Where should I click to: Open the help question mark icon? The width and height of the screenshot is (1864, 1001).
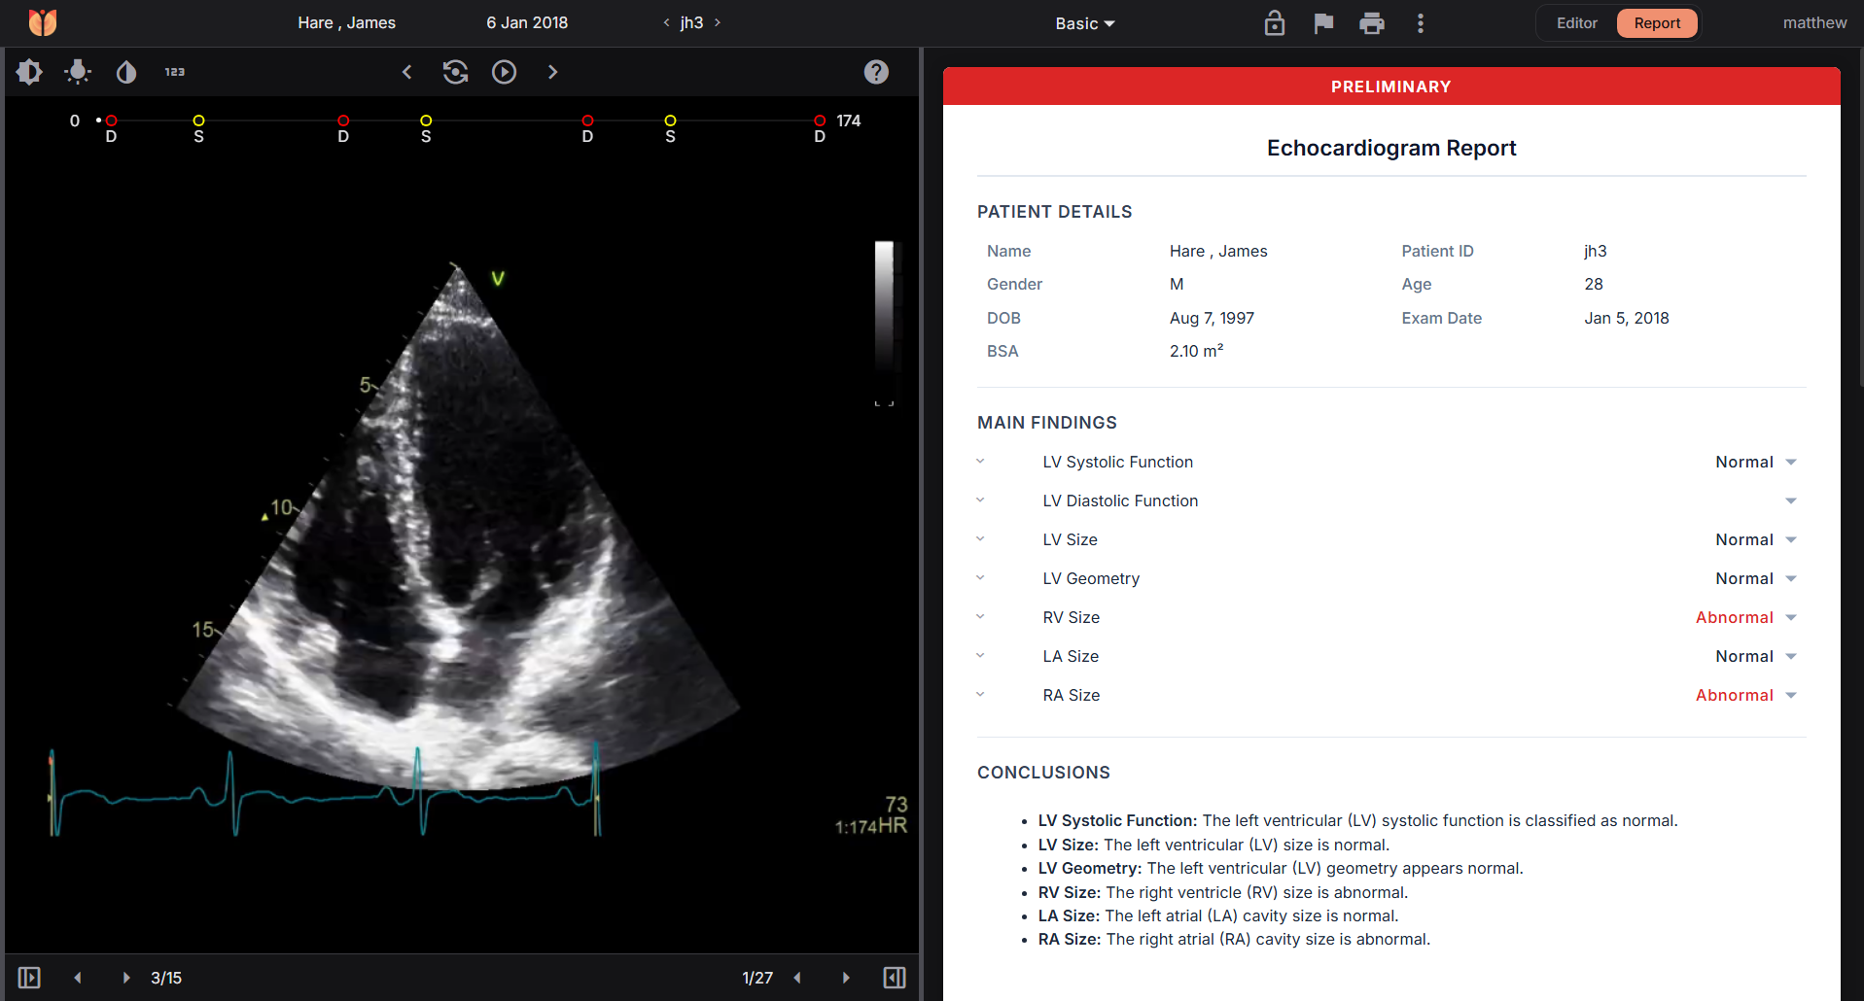point(876,72)
